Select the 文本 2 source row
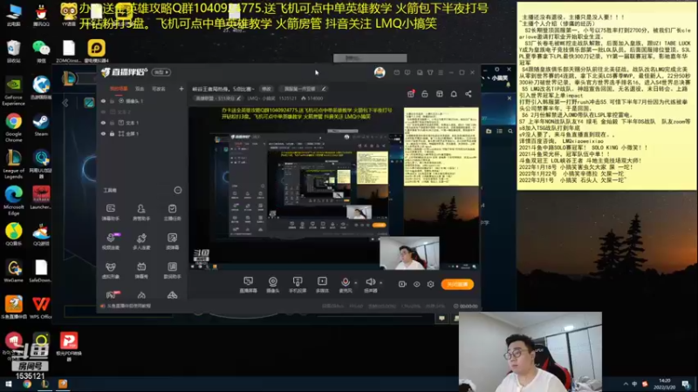Screen dimensions: 698x392 click(x=141, y=112)
